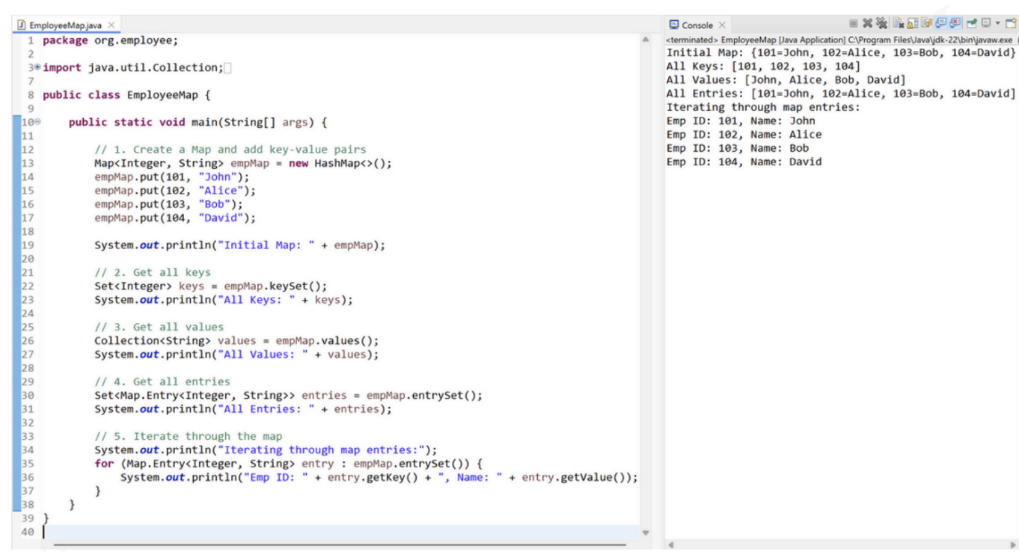Click the Display Selected Console icon
Viewport: 1019px width, 552px height.
[985, 23]
